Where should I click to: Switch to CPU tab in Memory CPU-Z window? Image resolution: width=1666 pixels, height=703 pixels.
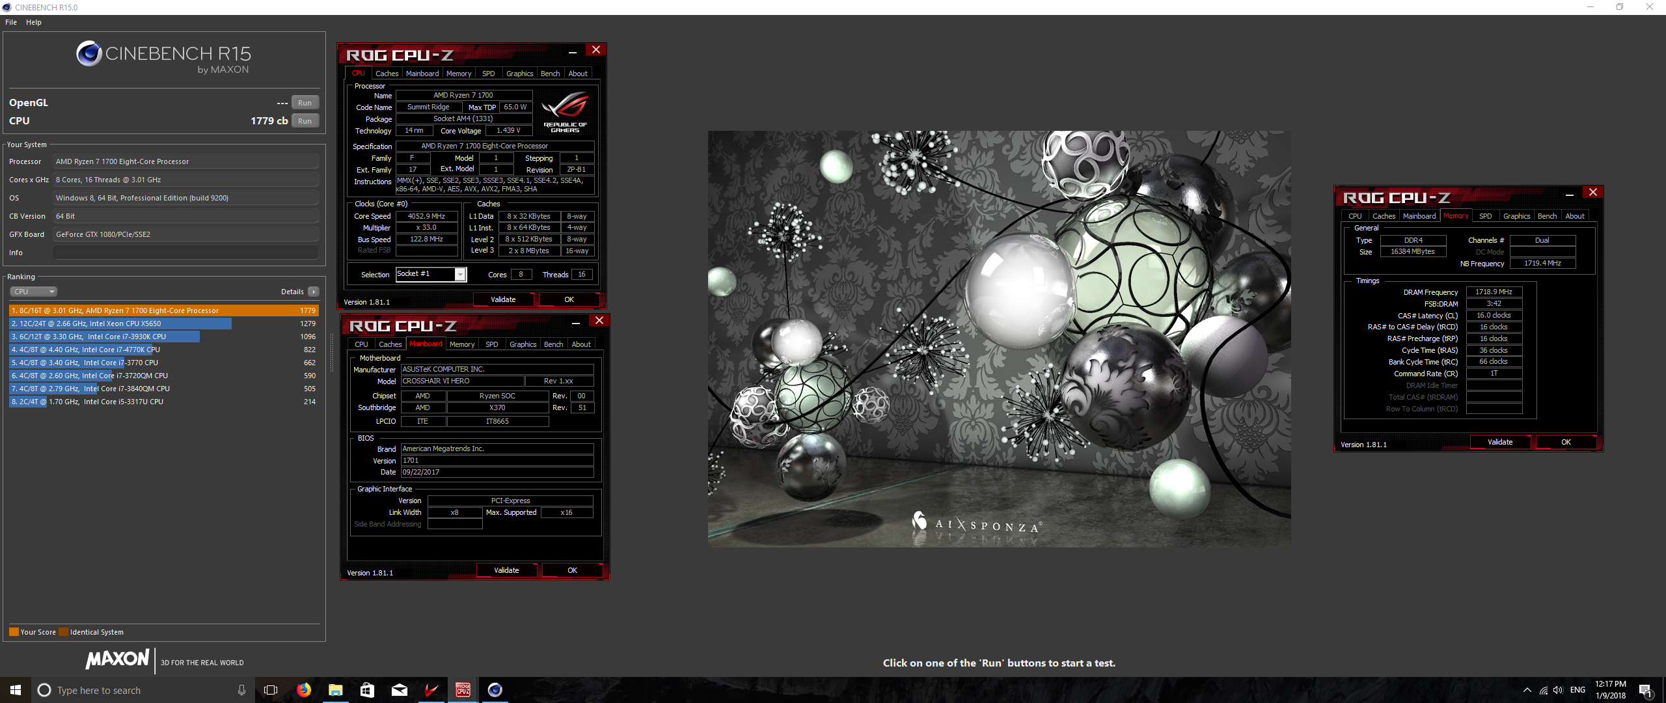(1355, 216)
